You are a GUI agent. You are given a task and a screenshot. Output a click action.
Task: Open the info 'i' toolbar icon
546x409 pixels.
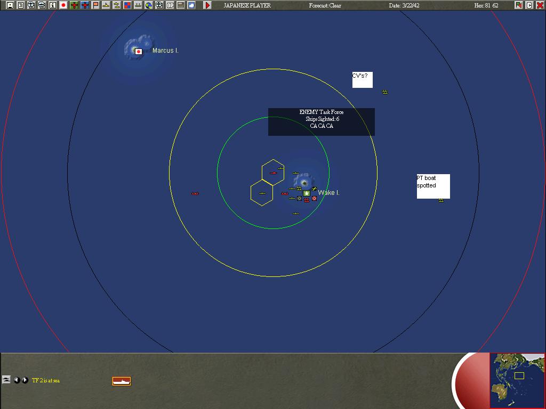pyautogui.click(x=53, y=5)
